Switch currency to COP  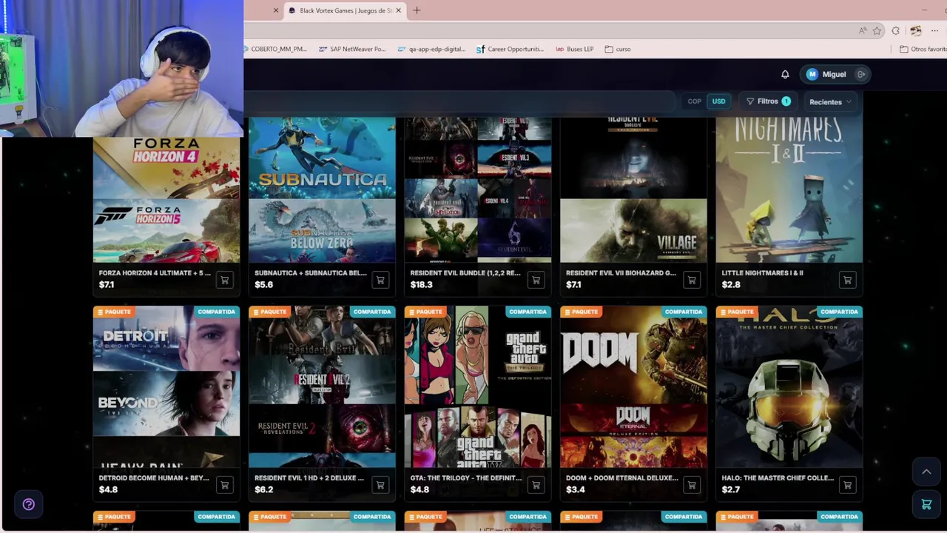[694, 101]
